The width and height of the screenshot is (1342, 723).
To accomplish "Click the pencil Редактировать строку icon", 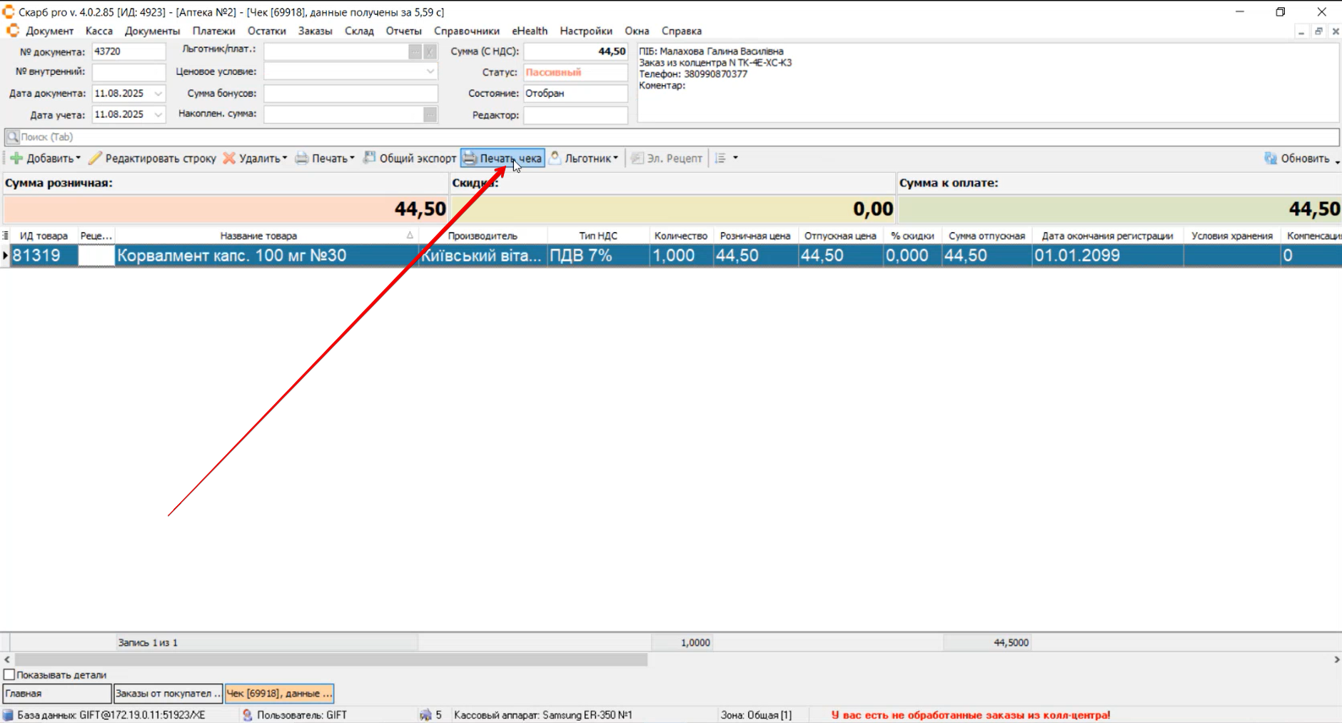I will tap(95, 158).
